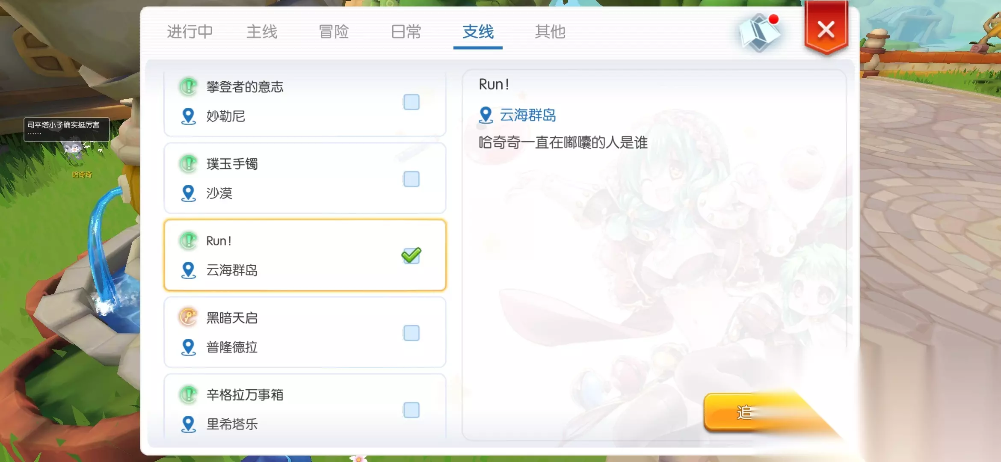Click the green quest icon of 攀登者的意志

click(x=188, y=86)
